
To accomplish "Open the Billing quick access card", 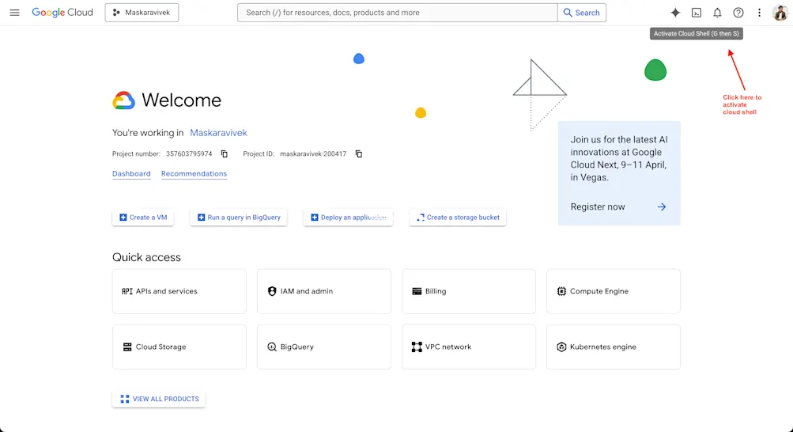I will [469, 291].
